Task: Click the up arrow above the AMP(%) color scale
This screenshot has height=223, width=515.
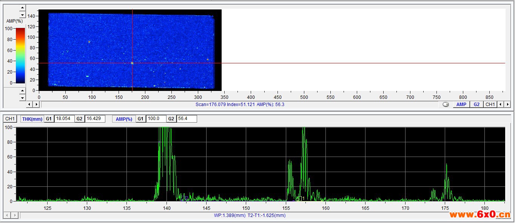Action: pos(22,8)
